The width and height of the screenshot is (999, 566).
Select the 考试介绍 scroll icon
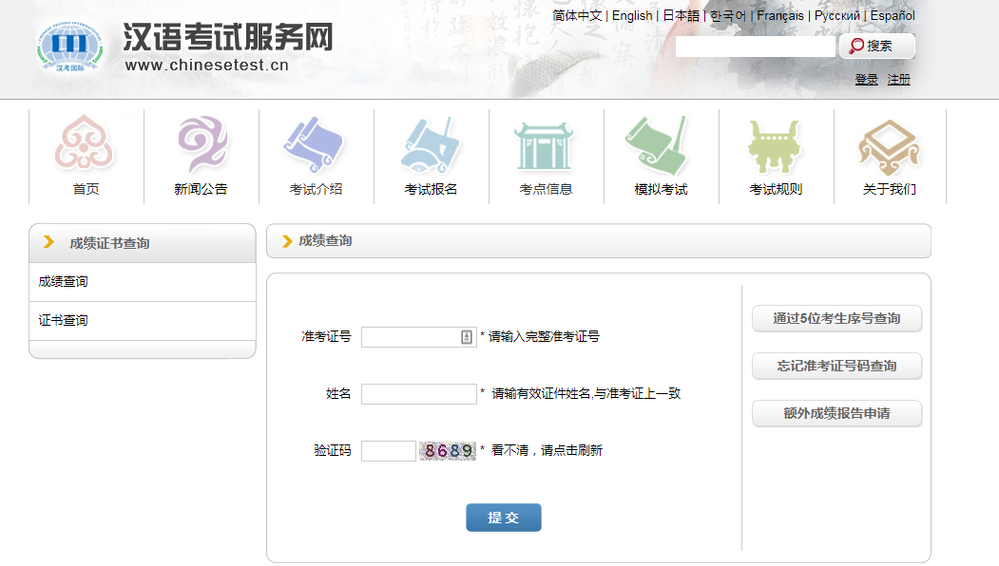(x=316, y=145)
